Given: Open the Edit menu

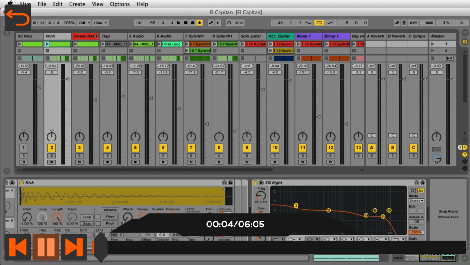Looking at the screenshot, I should [57, 4].
